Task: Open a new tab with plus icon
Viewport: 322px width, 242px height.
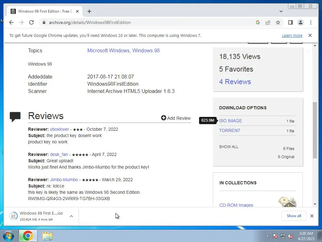Action: (89, 11)
